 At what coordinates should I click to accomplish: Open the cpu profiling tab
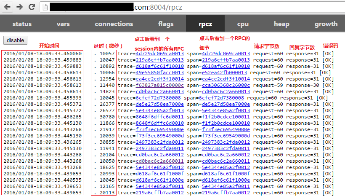click(243, 24)
